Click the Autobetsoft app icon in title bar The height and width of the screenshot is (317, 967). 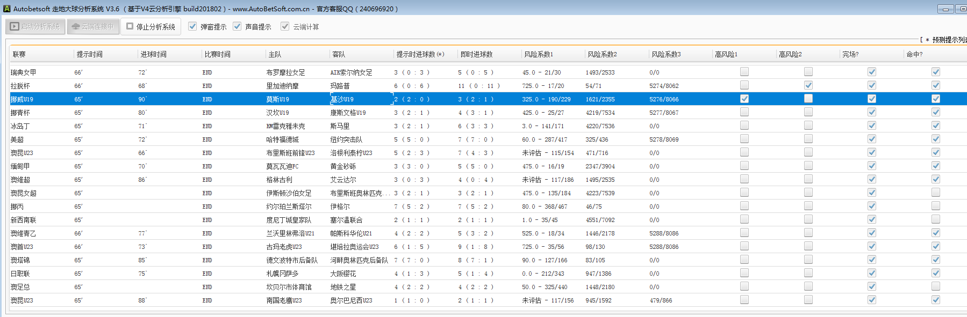(x=6, y=9)
